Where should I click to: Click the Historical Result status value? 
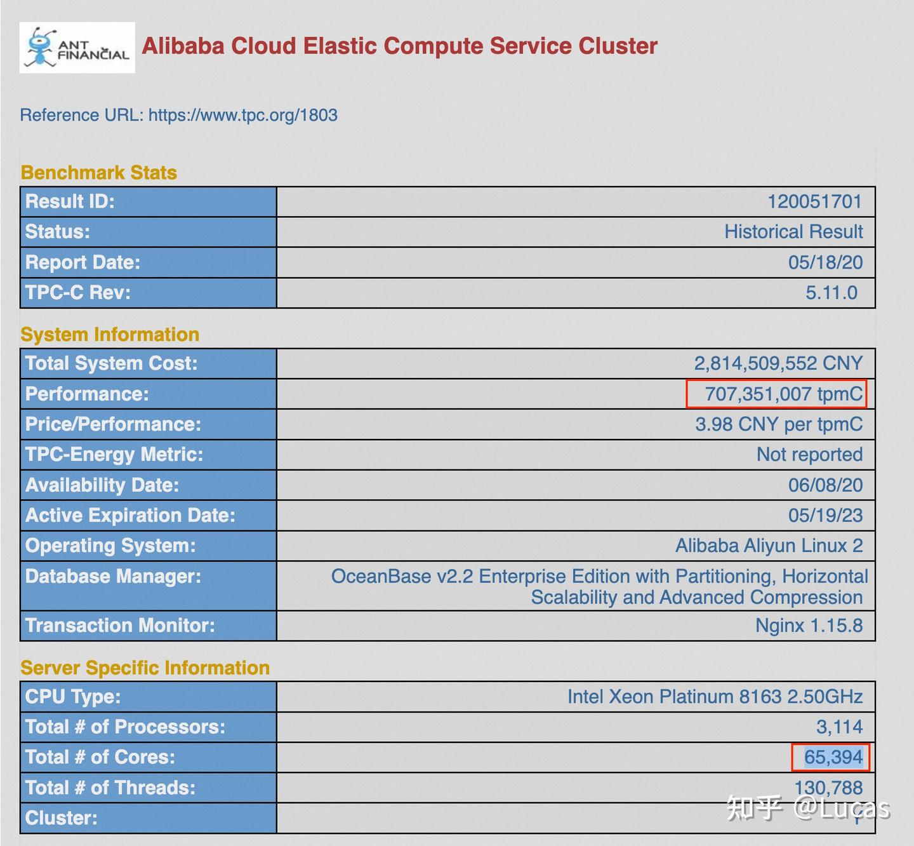(x=793, y=232)
